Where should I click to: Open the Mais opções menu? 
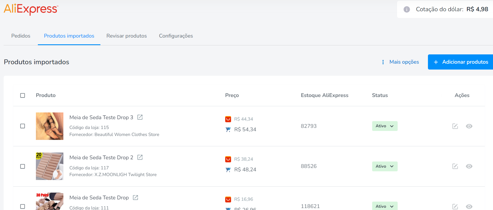coord(400,62)
